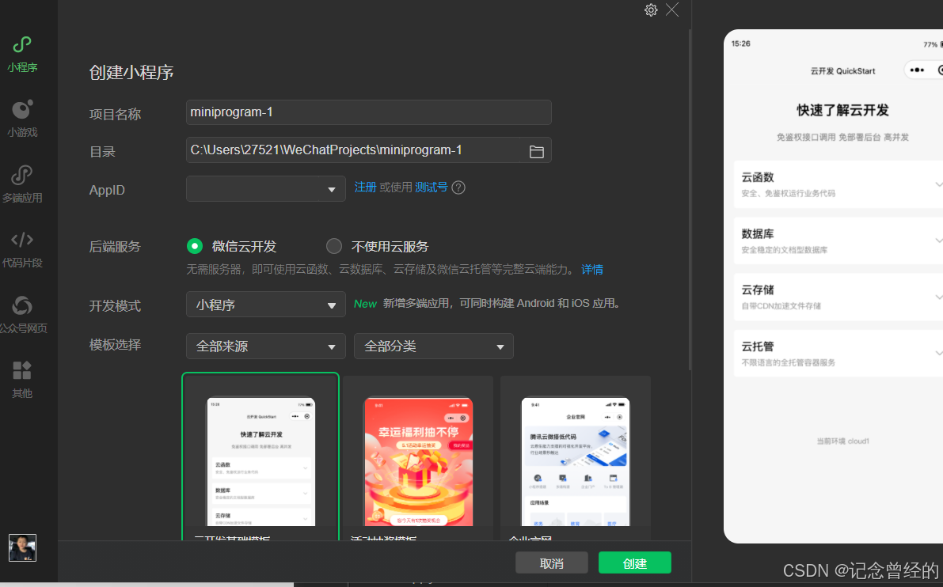Click the 取消 button
This screenshot has height=587, width=943.
pyautogui.click(x=552, y=563)
